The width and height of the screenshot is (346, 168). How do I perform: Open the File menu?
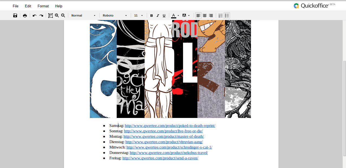point(15,6)
